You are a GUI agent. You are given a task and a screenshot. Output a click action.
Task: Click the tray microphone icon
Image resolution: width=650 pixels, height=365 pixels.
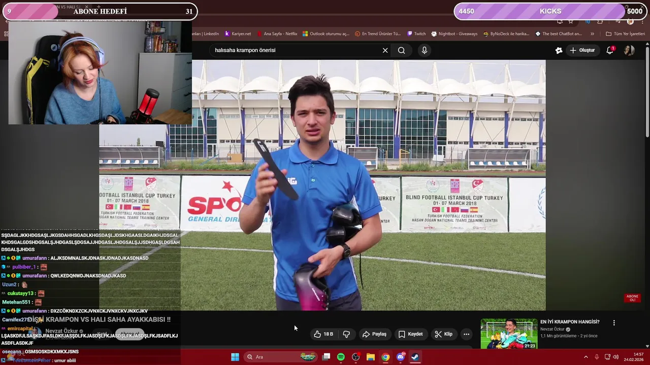point(597,357)
